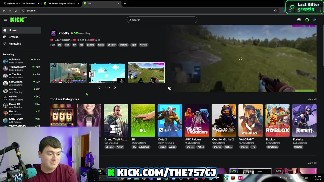The image size is (324, 182).
Task: Select the NoPixel stream tag
Action: (144, 45)
